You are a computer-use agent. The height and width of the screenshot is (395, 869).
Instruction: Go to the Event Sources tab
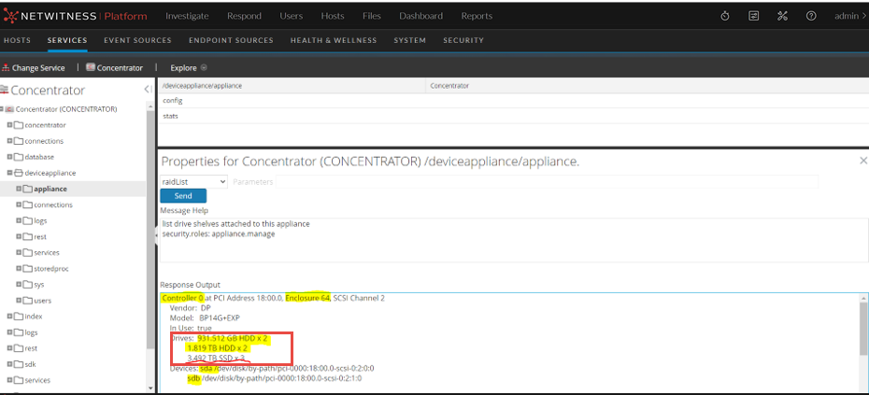pos(136,41)
